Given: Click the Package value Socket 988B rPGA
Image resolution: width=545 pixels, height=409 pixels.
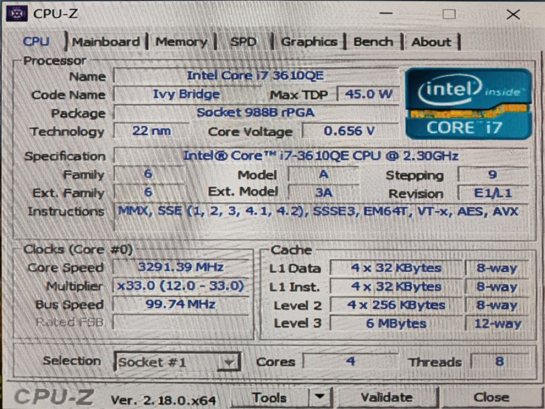Looking at the screenshot, I should (256, 113).
